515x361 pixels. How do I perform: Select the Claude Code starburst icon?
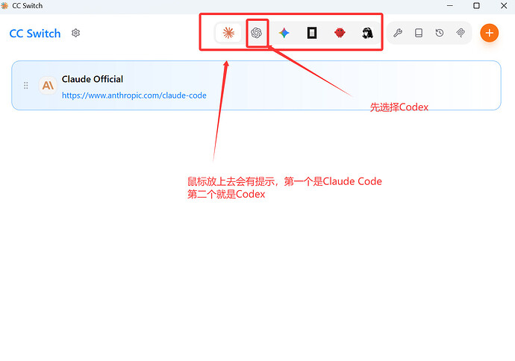[228, 33]
